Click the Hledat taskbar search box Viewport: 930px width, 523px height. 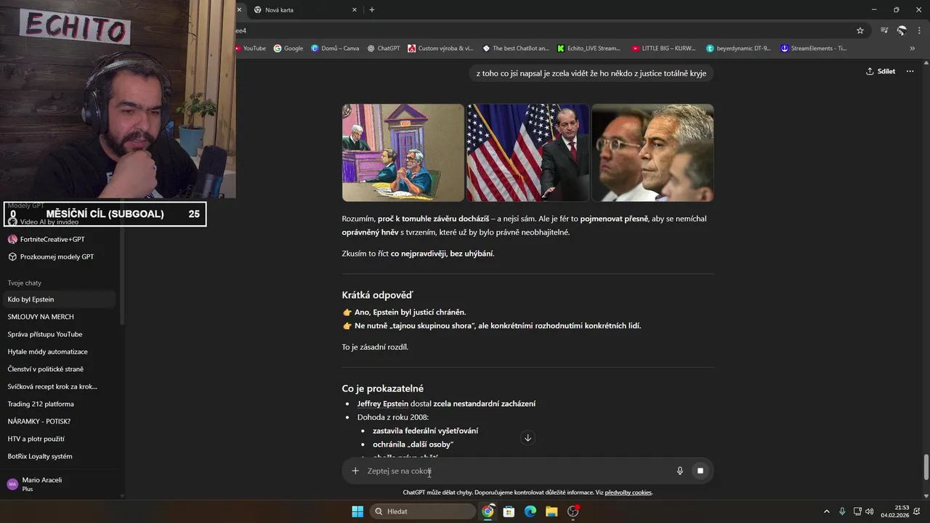pos(423,511)
